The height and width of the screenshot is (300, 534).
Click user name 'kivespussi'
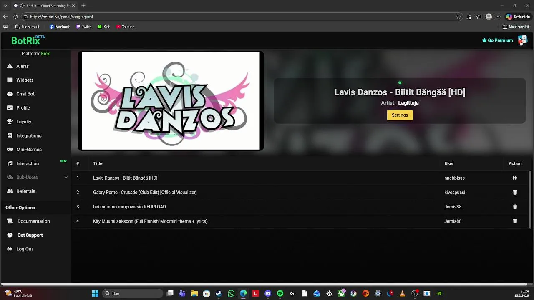tap(455, 192)
